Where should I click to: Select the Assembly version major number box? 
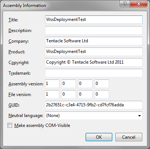coord(52,84)
